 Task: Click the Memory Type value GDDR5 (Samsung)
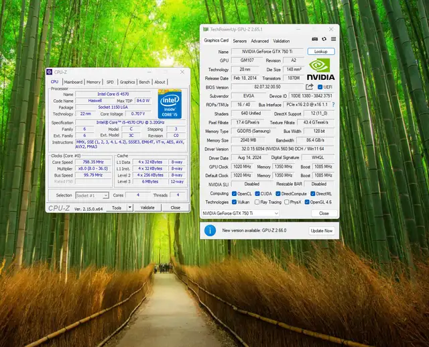(253, 131)
